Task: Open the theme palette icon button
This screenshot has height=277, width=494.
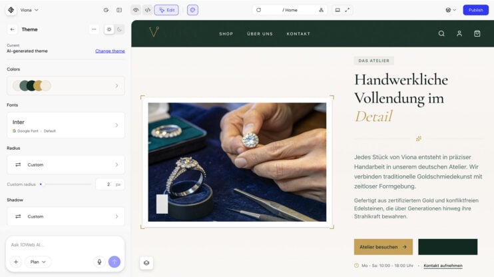Action: (192, 10)
